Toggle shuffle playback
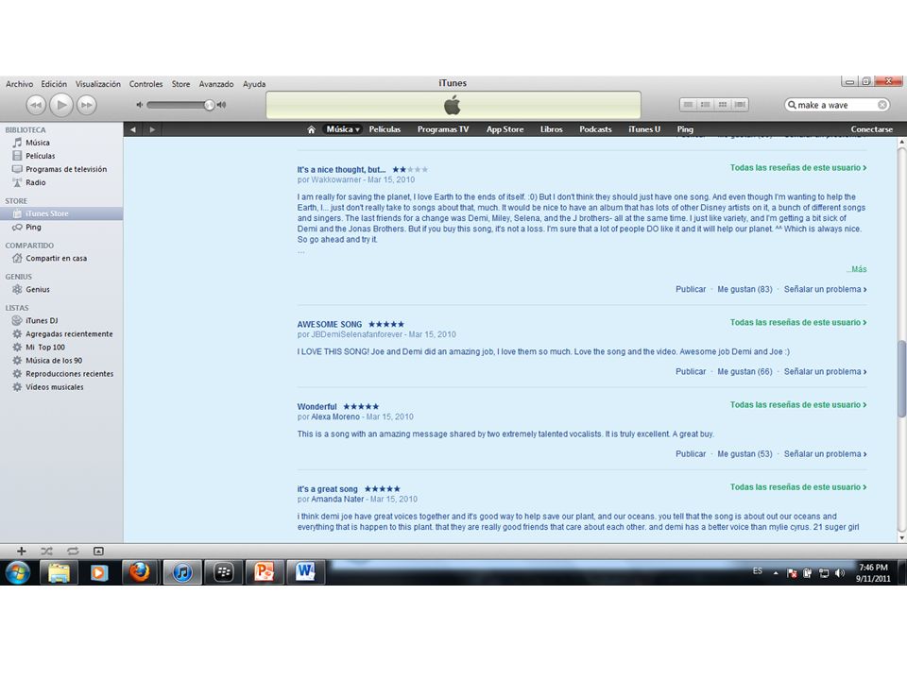 [47, 551]
